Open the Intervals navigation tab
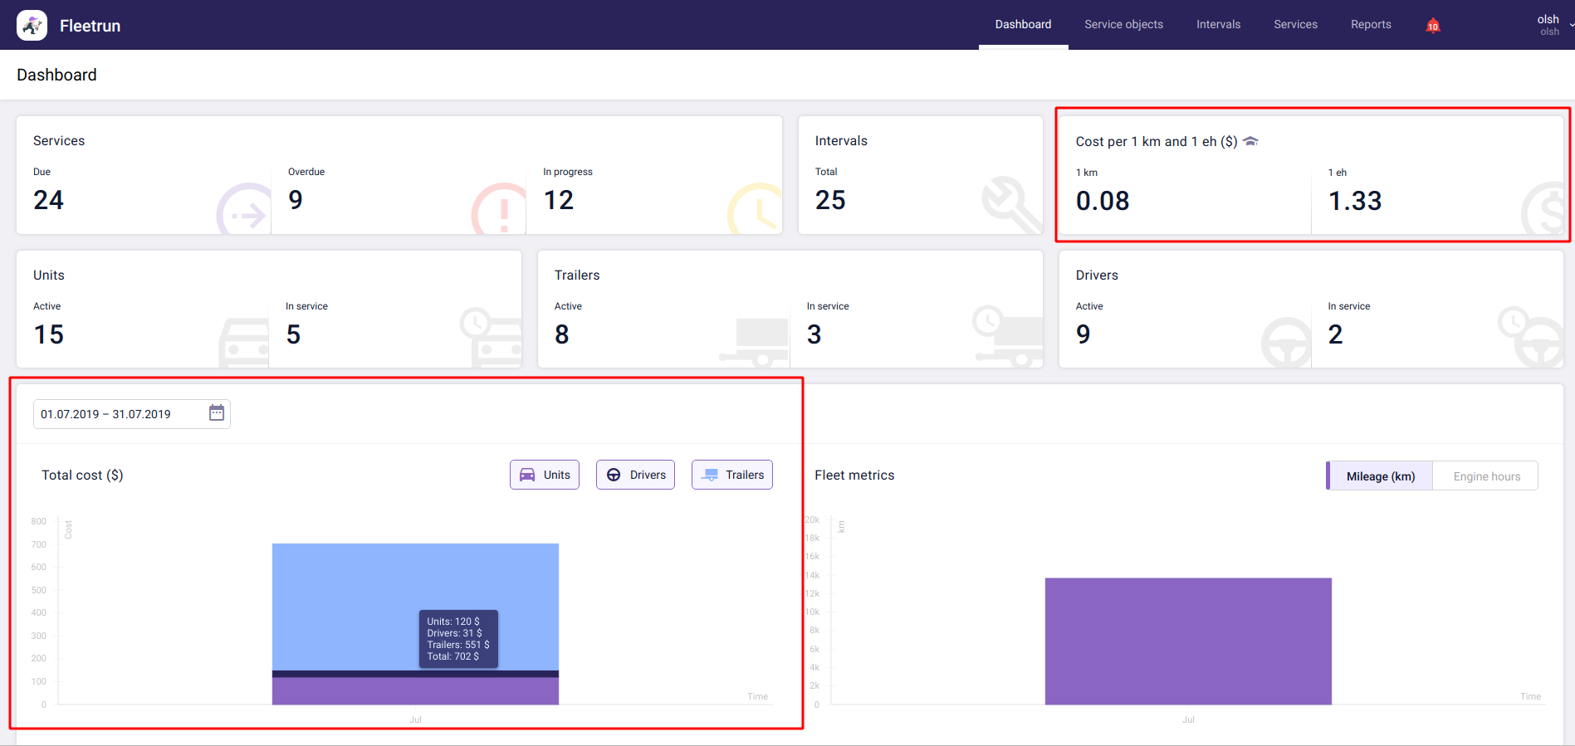The image size is (1575, 746). click(x=1218, y=25)
